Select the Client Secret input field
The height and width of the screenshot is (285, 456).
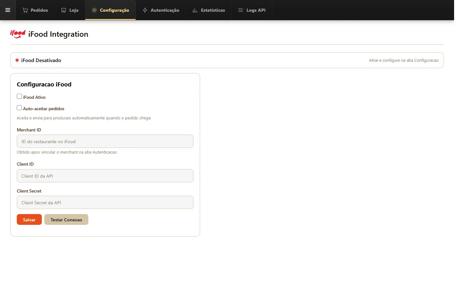105,202
